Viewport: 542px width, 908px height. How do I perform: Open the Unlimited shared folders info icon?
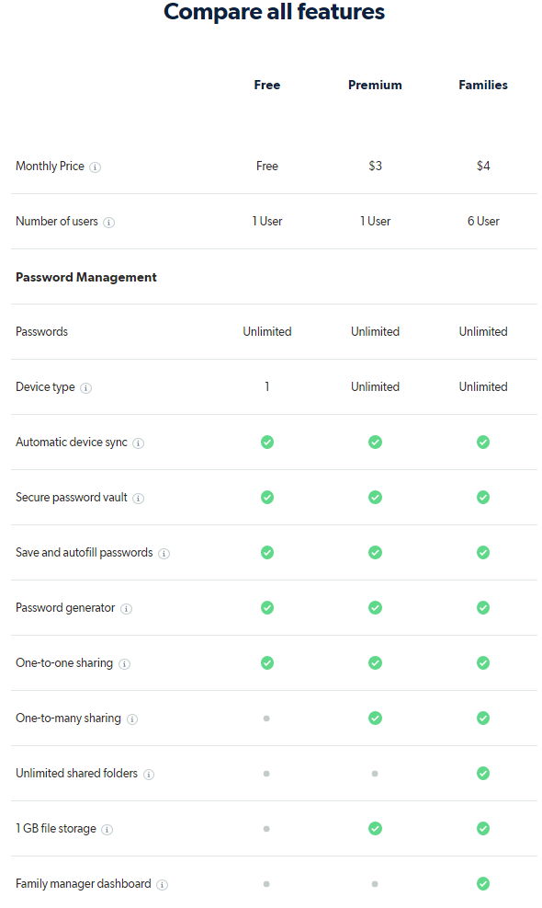tap(149, 775)
